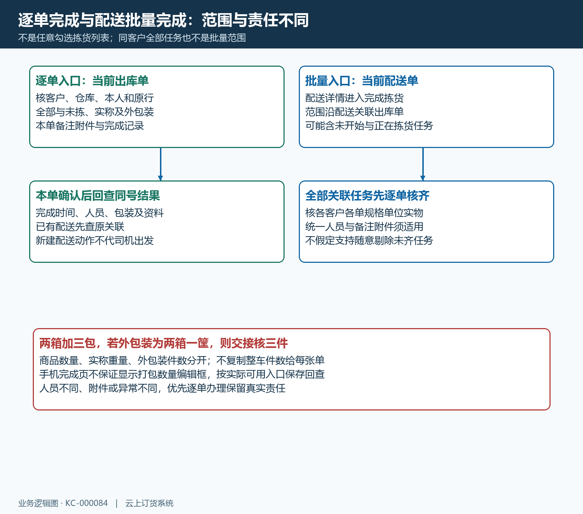Screen dimensions: 583x514
Task: Click line 配送详情进入完成拣货
Action: click(355, 98)
